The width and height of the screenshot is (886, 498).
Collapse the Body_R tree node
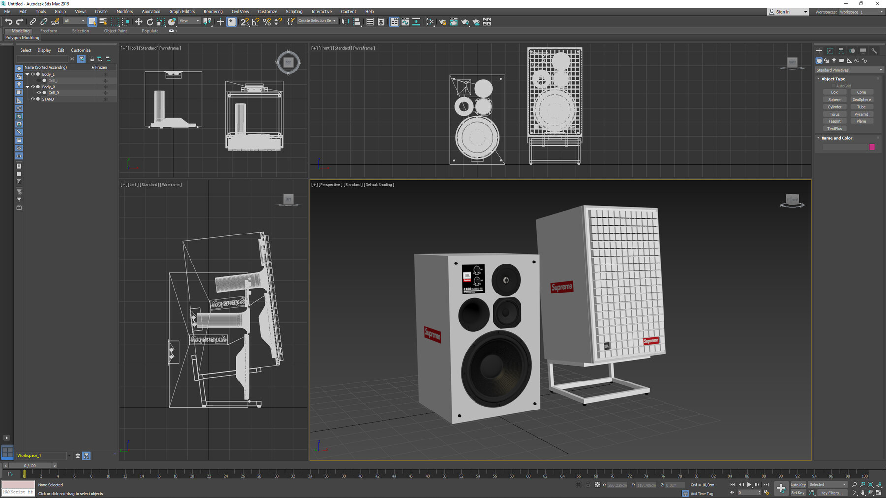(x=27, y=87)
